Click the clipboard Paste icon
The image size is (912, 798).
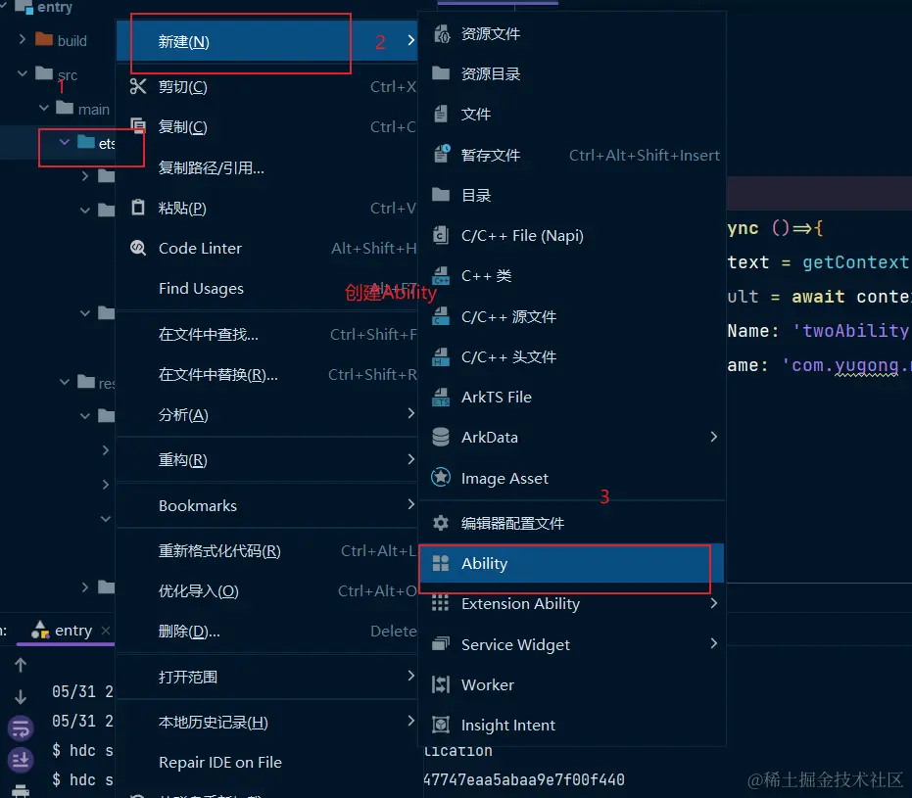click(138, 208)
